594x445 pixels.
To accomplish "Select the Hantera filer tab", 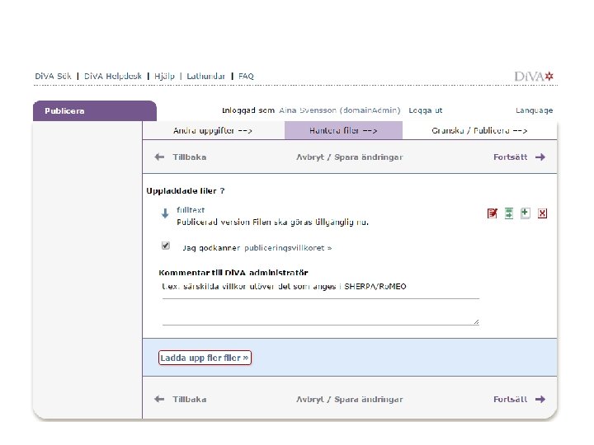I will click(343, 130).
